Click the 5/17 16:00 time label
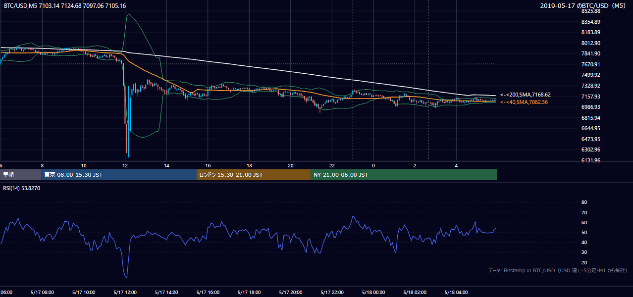Image resolution: width=633 pixels, height=297 pixels. (208, 292)
